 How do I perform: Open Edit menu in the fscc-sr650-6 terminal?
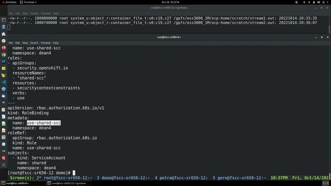(18, 43)
